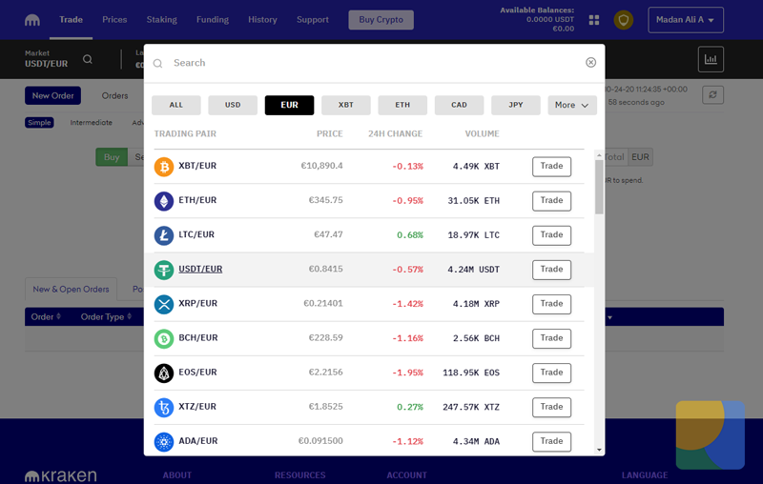Image resolution: width=763 pixels, height=484 pixels.
Task: Click the Bitcoin Cash BCH/EUR icon
Action: click(164, 338)
